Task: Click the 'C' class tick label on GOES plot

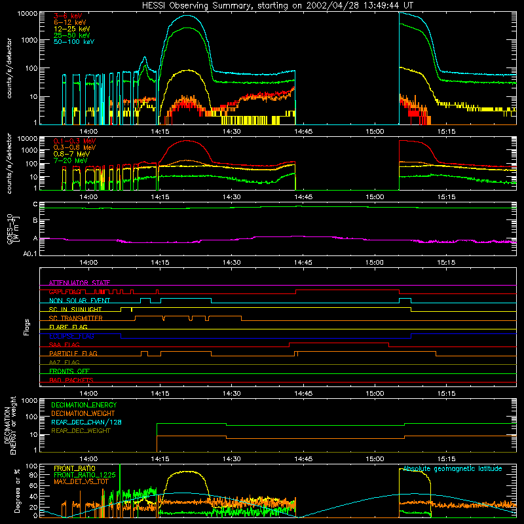Action: (35, 204)
